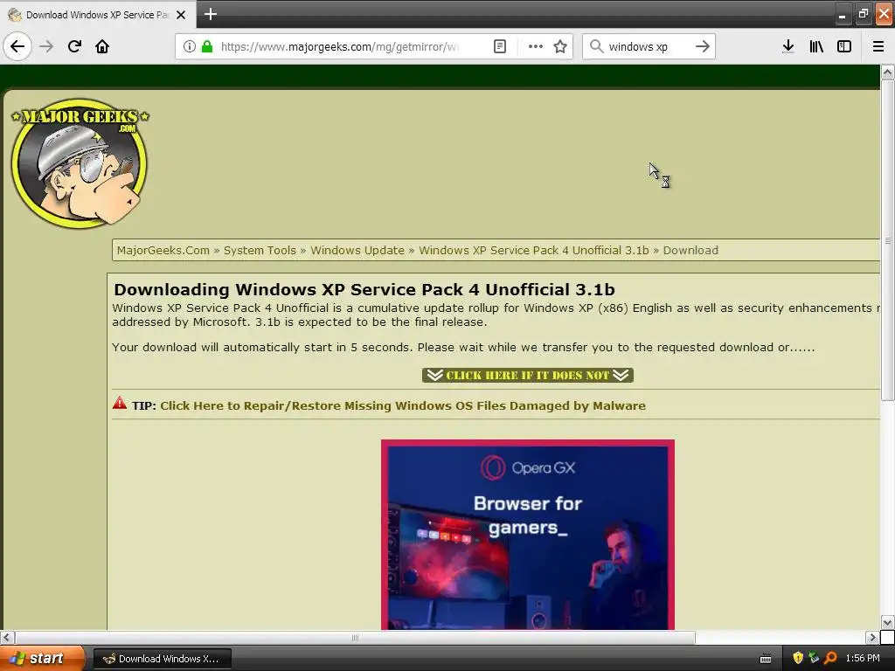Click the search box containing windows xp
This screenshot has height=671, width=895.
(649, 46)
